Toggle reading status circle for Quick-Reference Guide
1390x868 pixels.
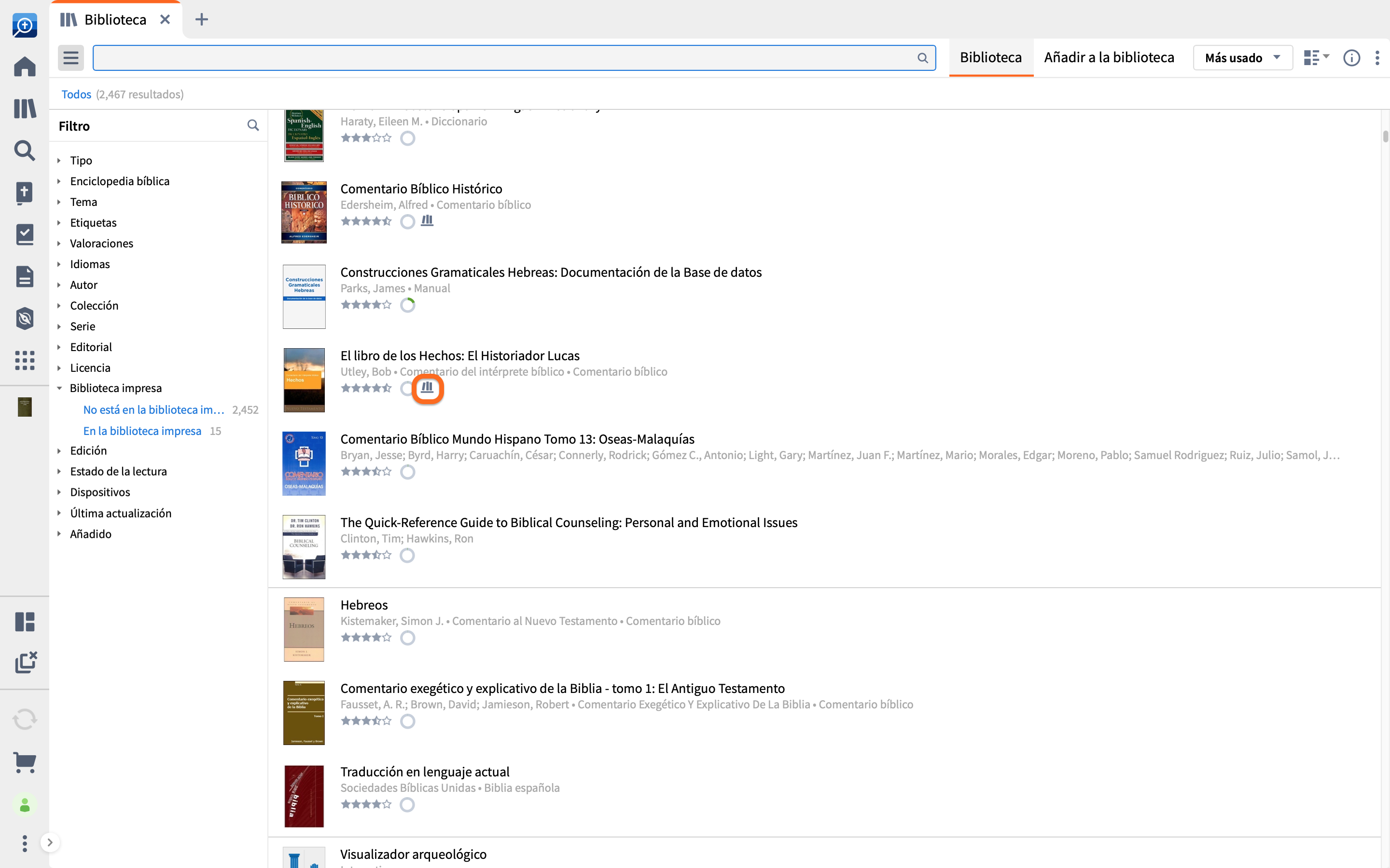[x=407, y=555]
